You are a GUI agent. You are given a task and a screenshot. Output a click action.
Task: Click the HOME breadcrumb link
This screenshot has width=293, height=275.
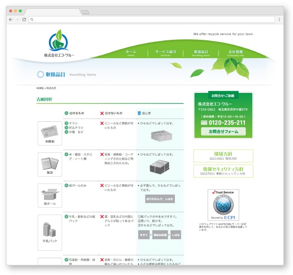click(40, 88)
